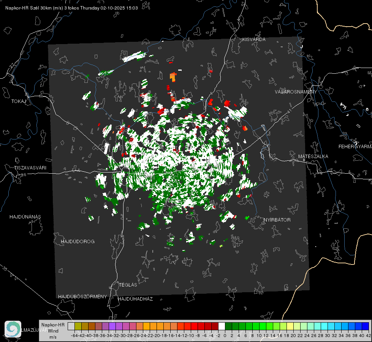The width and height of the screenshot is (372, 342).
Task: Click the MÁTÉSZALKA city label
Action: [313, 157]
